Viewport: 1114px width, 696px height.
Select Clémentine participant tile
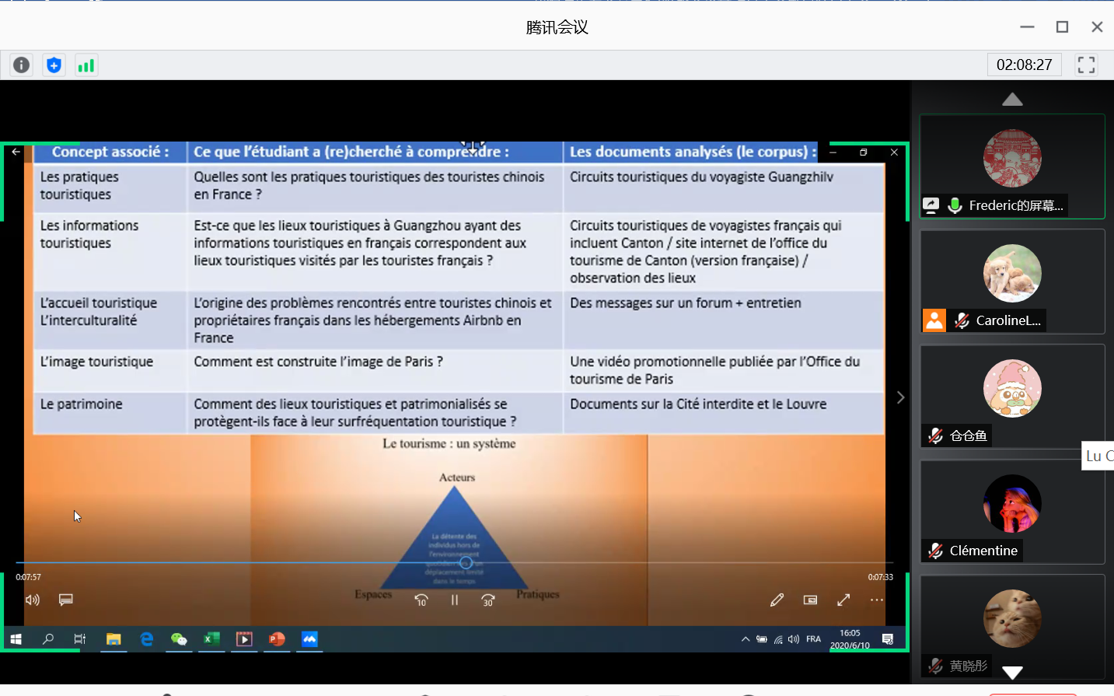(x=1012, y=512)
